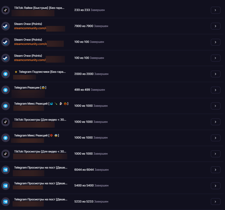Click TikTok icon of the 233 likes order
225x210 pixels.
5,10
